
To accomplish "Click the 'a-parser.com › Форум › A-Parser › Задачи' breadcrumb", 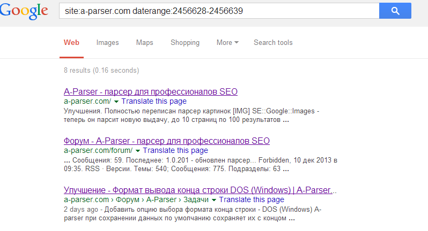I will (136, 199).
